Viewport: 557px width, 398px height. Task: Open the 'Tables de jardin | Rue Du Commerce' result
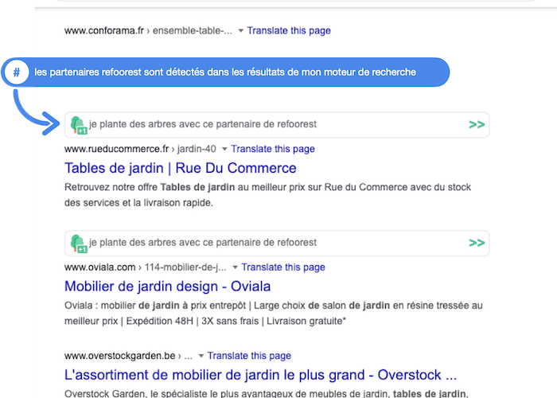point(181,168)
